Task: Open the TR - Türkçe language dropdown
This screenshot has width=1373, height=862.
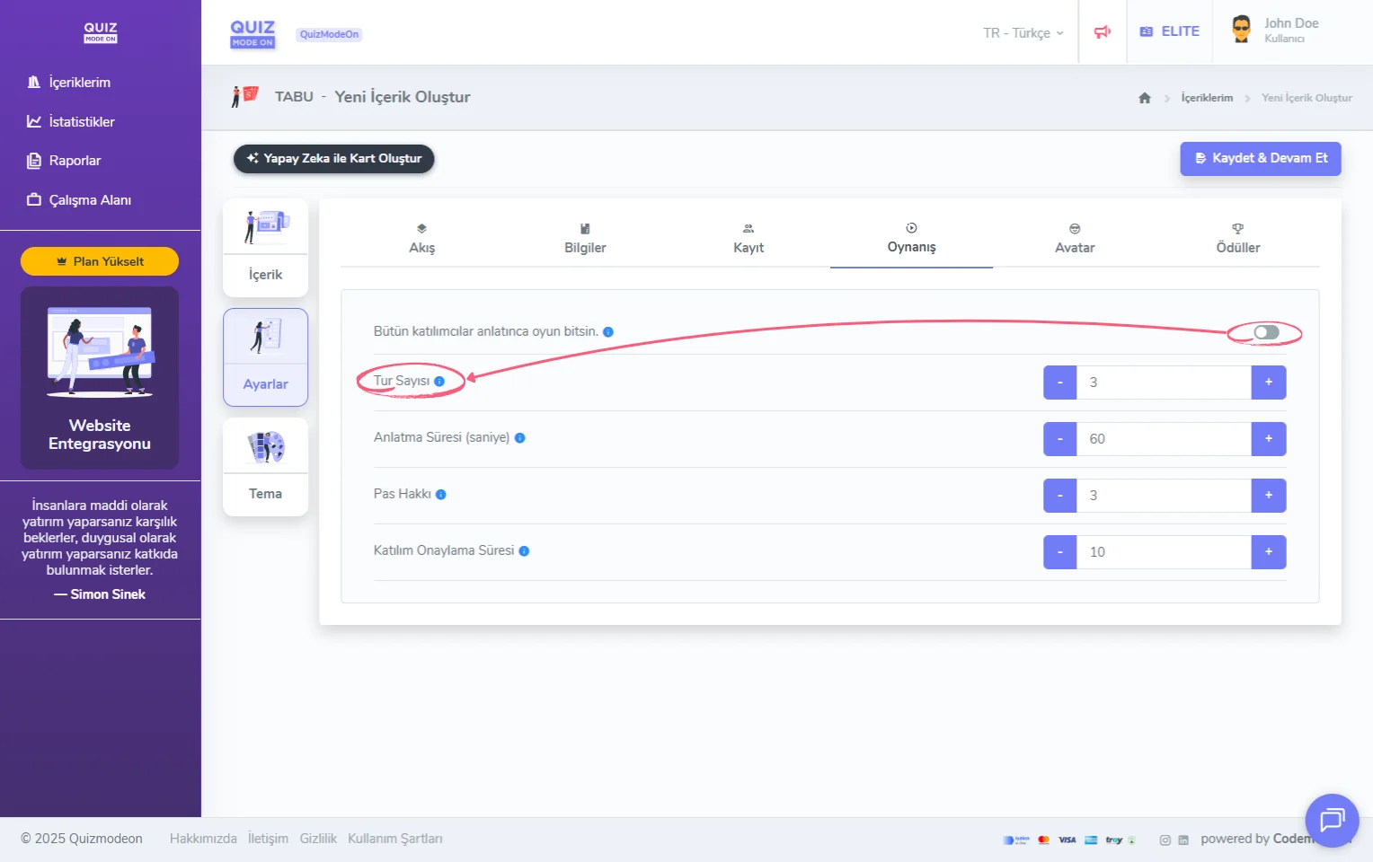Action: click(1023, 33)
